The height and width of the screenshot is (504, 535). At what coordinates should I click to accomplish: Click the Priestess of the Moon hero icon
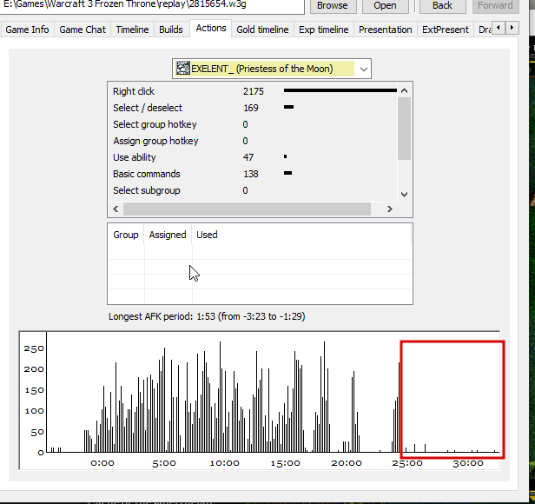tap(183, 69)
